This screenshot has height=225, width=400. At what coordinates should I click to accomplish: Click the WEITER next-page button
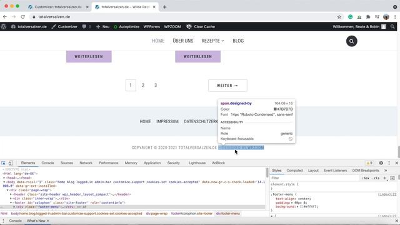point(227,86)
